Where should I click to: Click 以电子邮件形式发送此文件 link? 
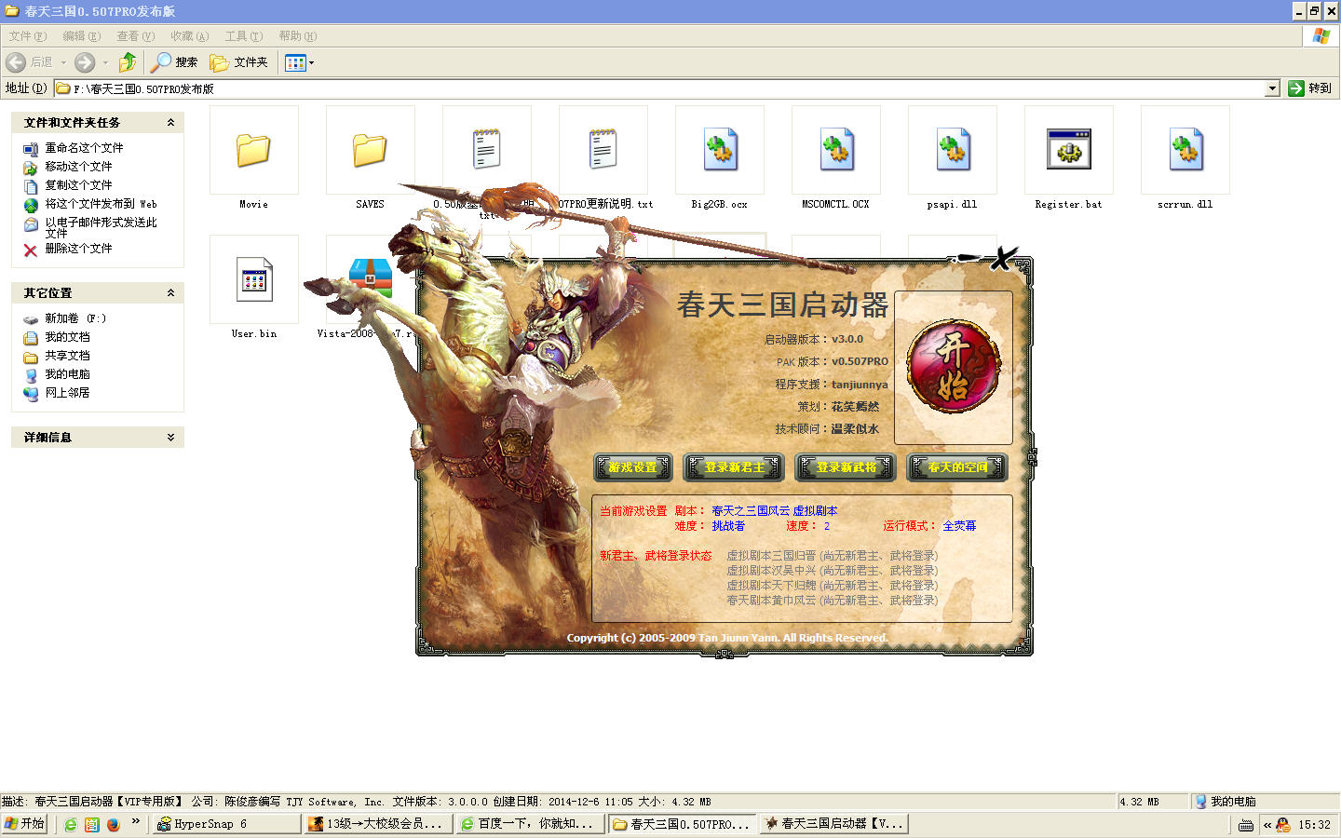(101, 227)
